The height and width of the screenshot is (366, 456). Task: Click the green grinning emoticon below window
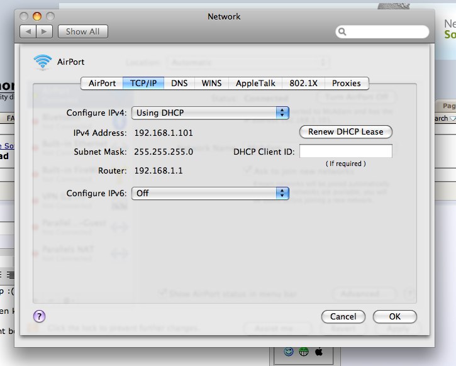(x=304, y=352)
